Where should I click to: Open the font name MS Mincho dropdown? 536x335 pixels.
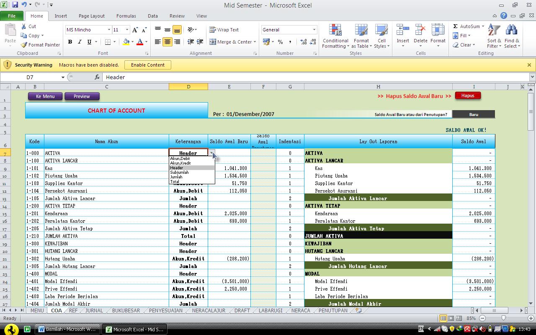(109, 30)
